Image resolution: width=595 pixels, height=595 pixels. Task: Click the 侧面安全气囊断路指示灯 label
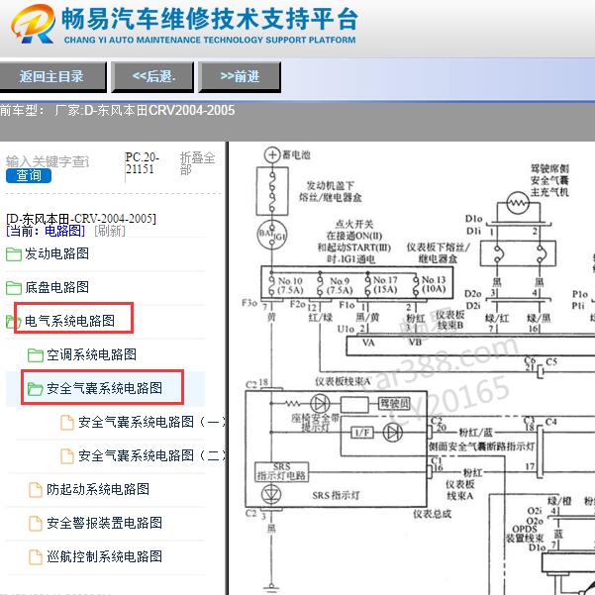click(x=482, y=446)
